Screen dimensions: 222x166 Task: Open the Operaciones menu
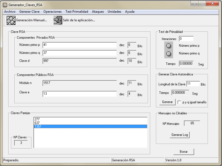(52, 12)
